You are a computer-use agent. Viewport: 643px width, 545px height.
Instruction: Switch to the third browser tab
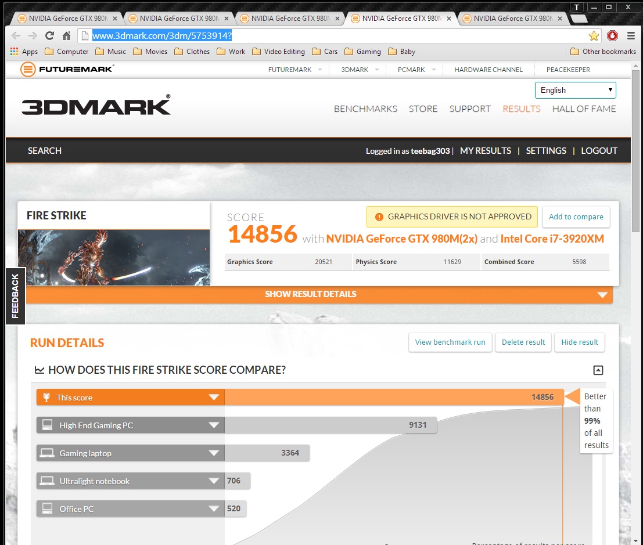coord(290,19)
